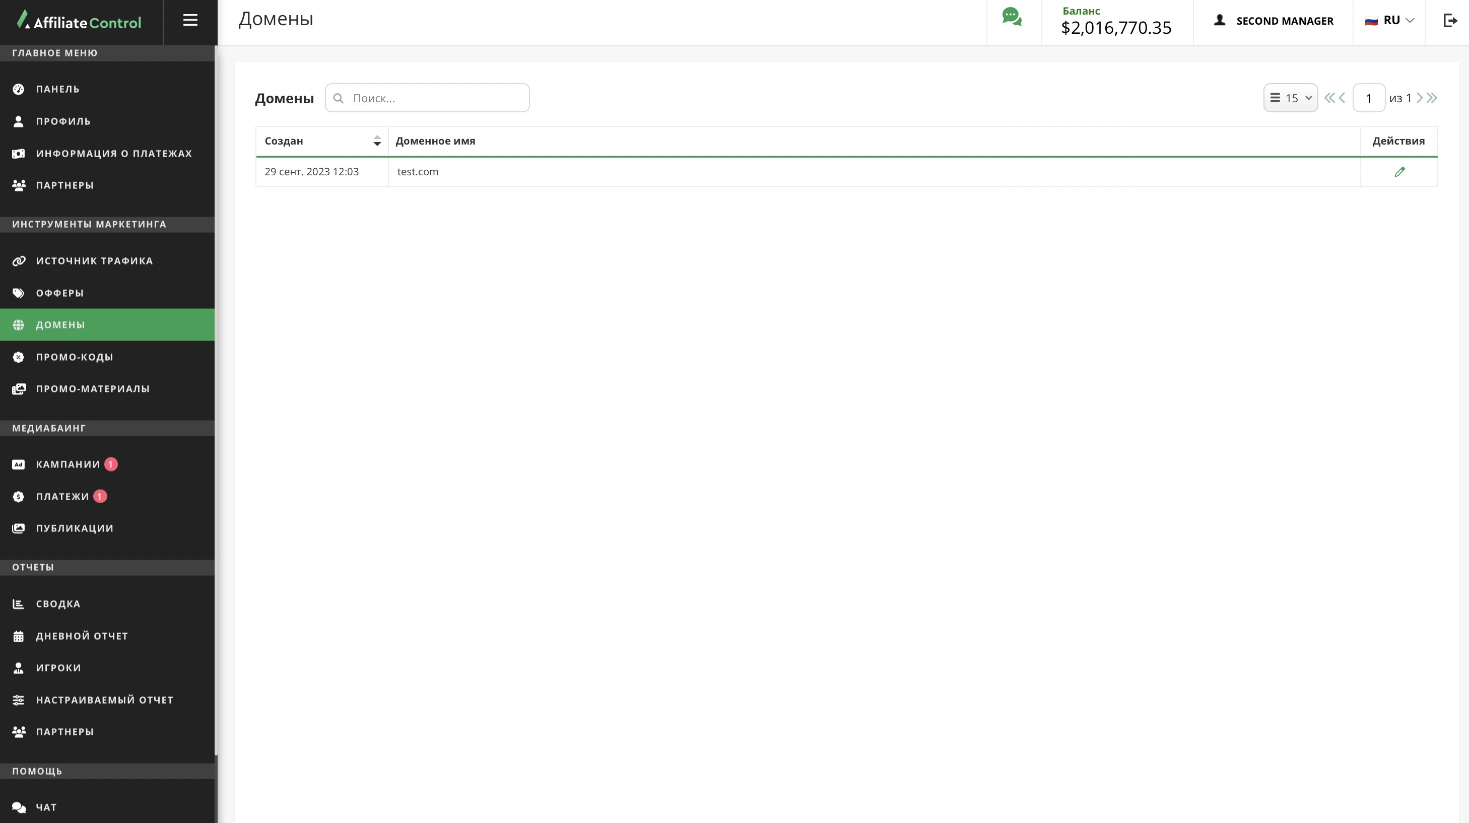
Task: Click the page number input box
Action: click(x=1368, y=98)
